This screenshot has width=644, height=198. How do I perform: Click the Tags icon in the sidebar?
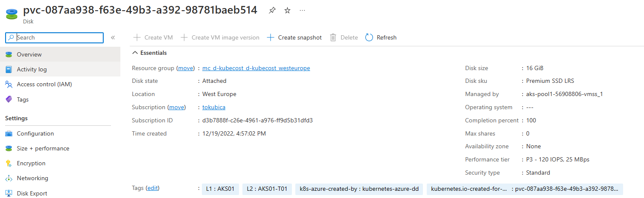(x=9, y=99)
